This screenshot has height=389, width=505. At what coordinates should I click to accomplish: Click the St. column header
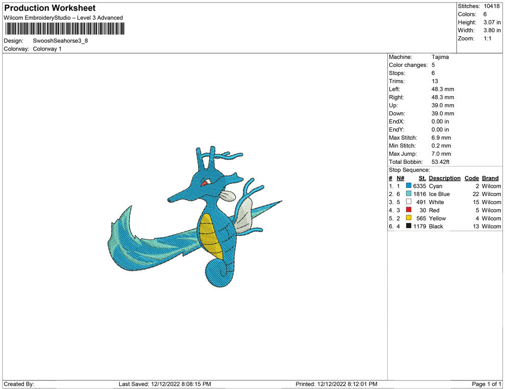click(422, 178)
